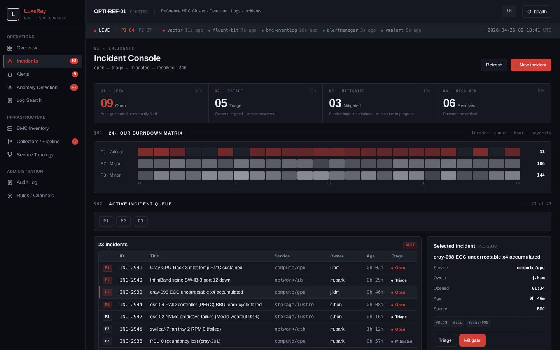Click the INC-2939 label in detail panel
Screen dimensions: 560x350
(487, 247)
